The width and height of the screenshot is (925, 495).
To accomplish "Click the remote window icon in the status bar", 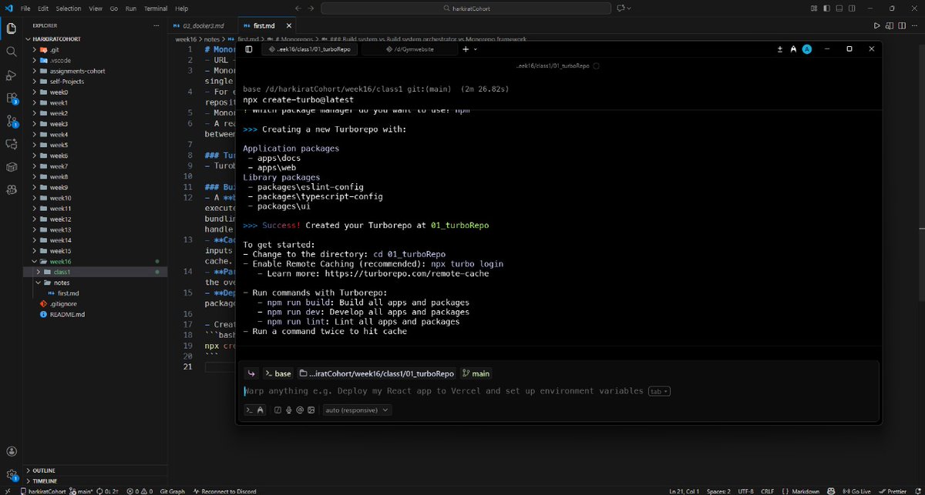I will coord(8,490).
